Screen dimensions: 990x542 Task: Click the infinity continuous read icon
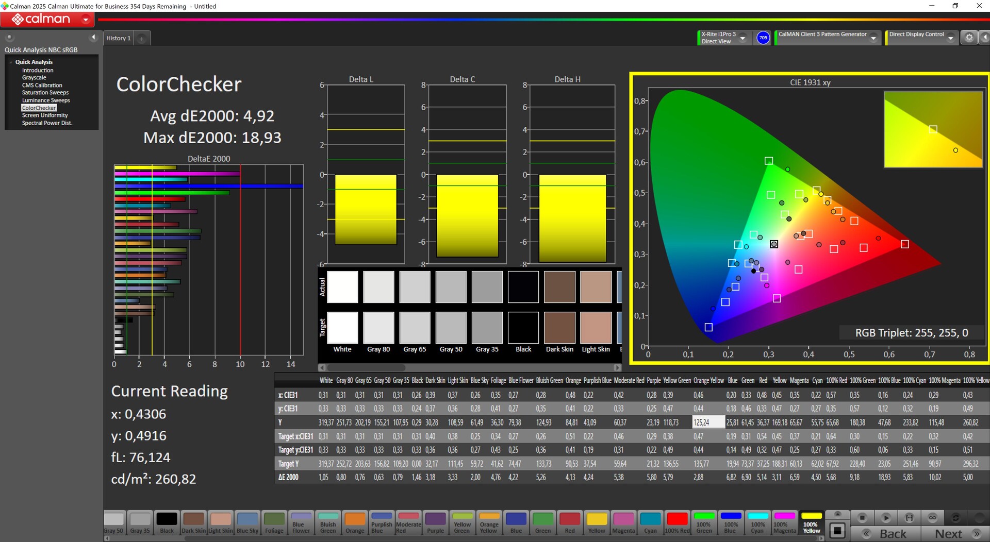932,517
